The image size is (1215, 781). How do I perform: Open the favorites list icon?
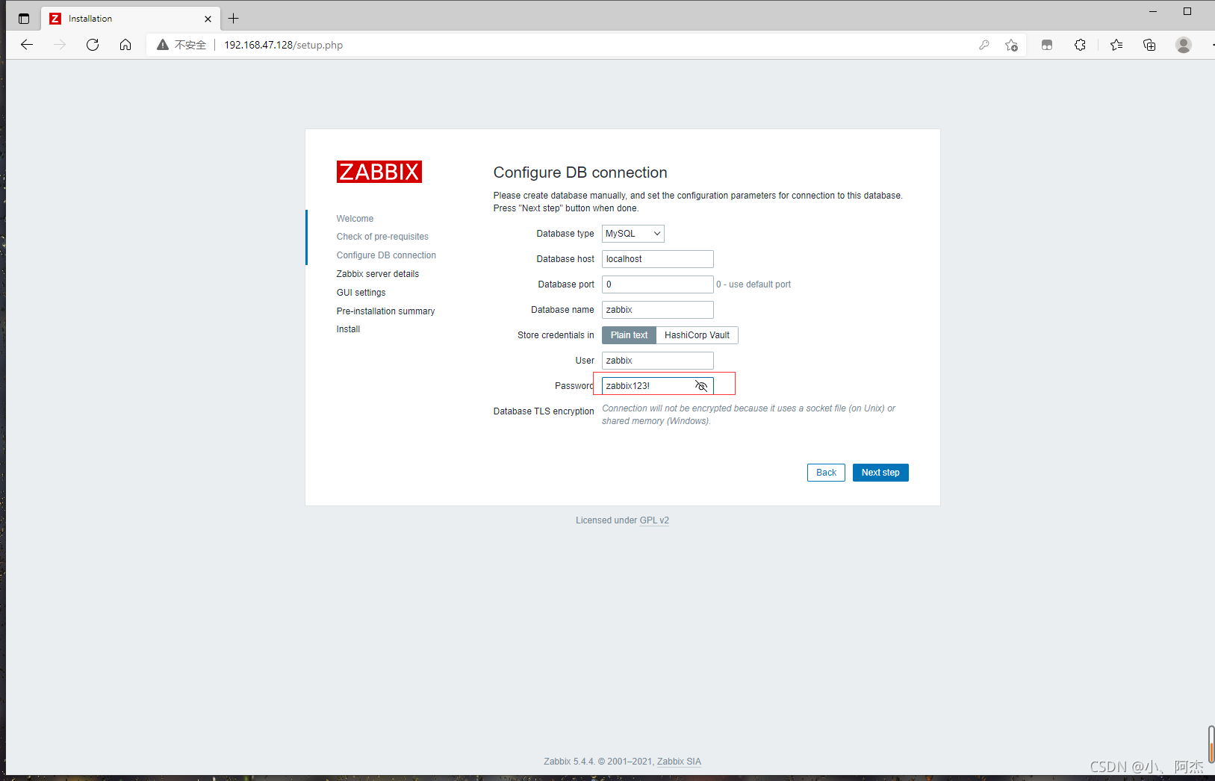click(x=1116, y=45)
